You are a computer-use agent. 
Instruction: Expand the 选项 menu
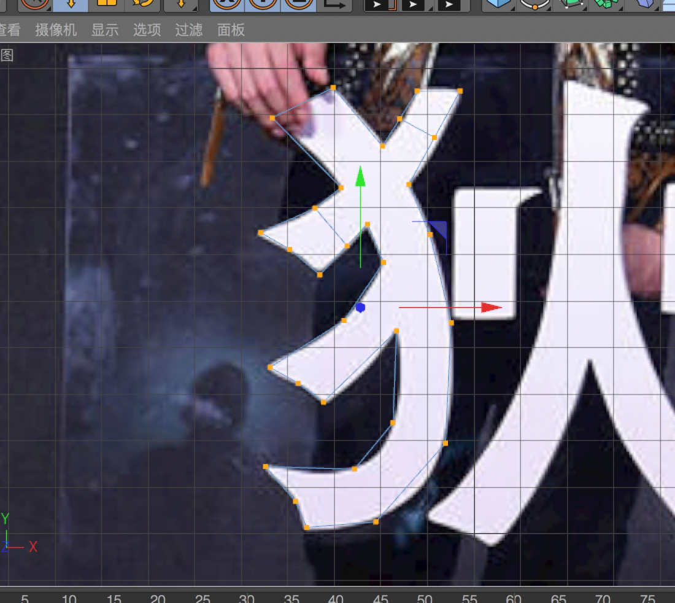tap(147, 30)
